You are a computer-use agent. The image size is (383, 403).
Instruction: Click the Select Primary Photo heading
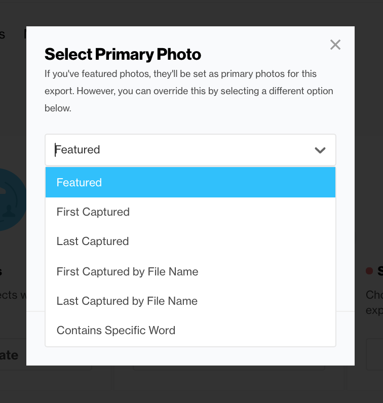pos(123,54)
